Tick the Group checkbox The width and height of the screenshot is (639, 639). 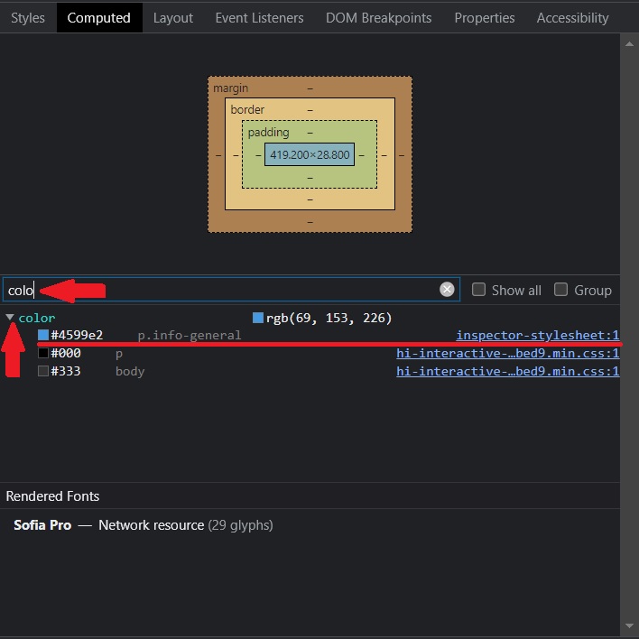560,290
